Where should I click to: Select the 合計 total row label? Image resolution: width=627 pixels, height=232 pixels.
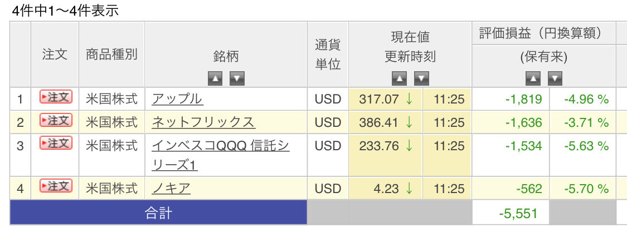[x=158, y=213]
